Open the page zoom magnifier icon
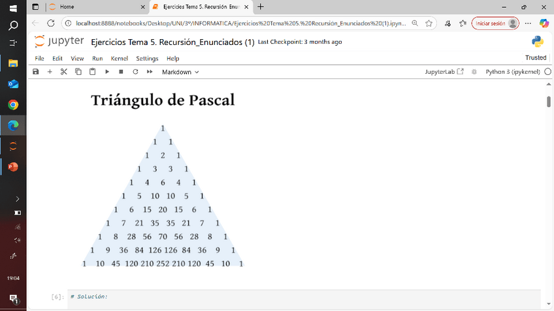 415,23
